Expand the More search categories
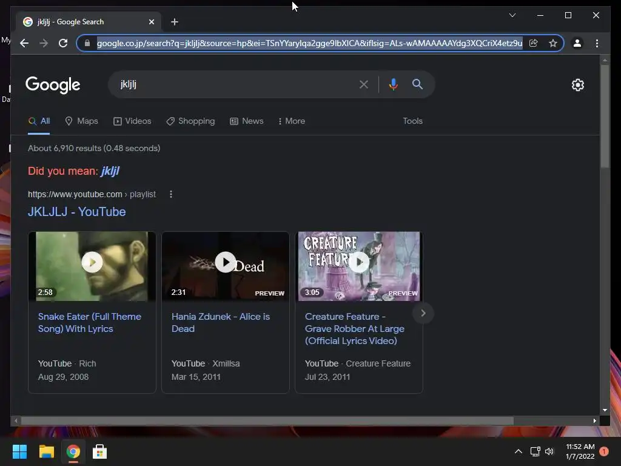 pos(292,121)
